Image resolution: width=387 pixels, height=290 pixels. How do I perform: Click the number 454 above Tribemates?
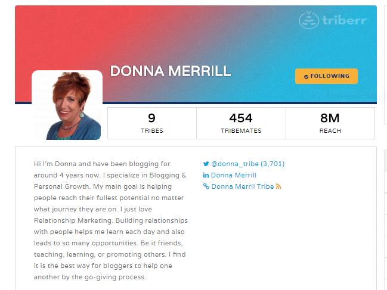pos(241,118)
